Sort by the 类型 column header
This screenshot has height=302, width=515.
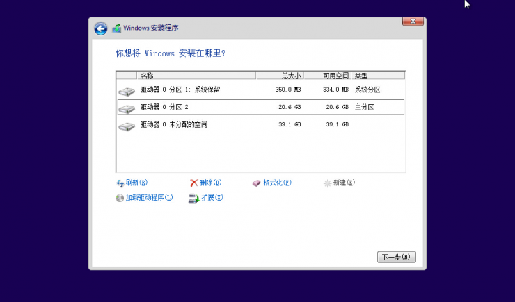tap(378, 76)
